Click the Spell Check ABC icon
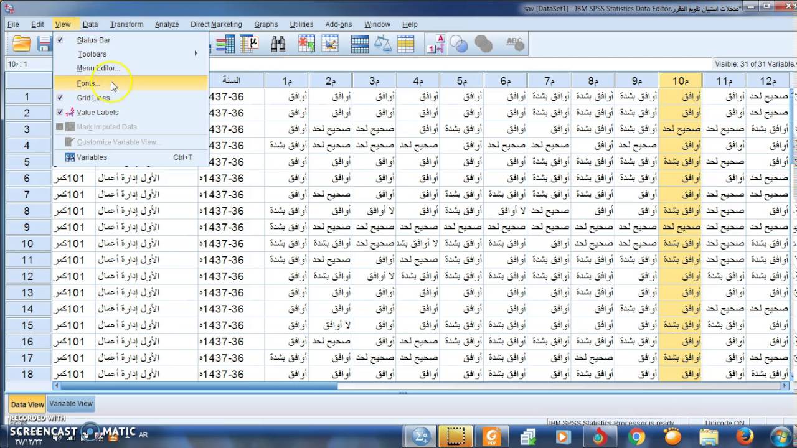Image resolution: width=797 pixels, height=448 pixels. click(514, 44)
